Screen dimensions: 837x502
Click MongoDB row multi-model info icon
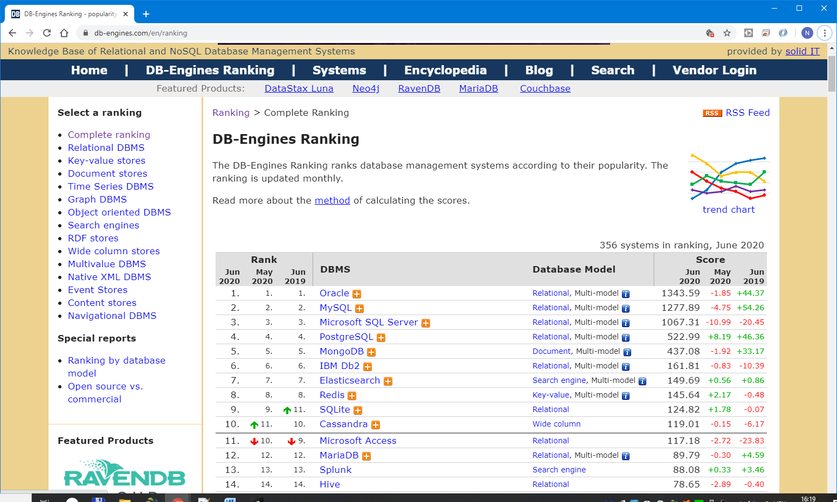[627, 352]
